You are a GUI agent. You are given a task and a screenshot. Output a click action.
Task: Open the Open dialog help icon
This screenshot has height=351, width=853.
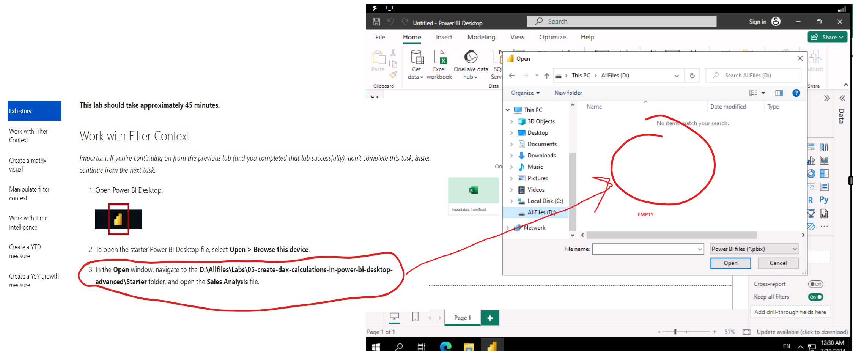796,93
